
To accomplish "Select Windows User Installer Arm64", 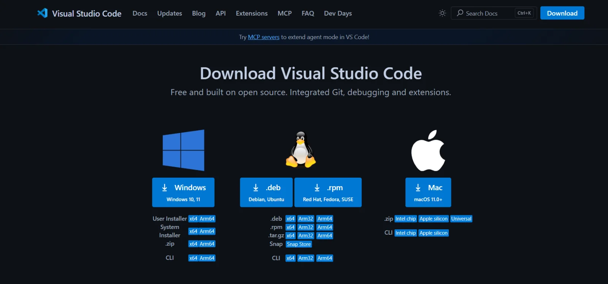I will point(207,219).
